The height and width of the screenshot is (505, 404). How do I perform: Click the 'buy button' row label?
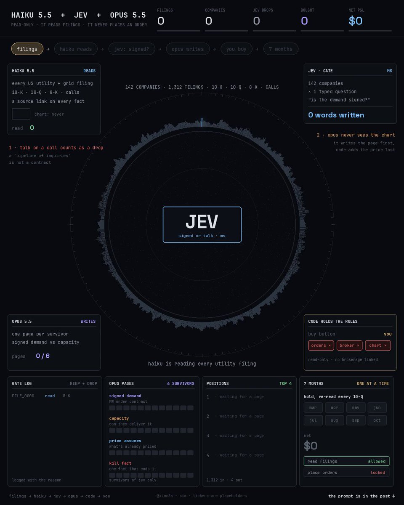pyautogui.click(x=322, y=334)
